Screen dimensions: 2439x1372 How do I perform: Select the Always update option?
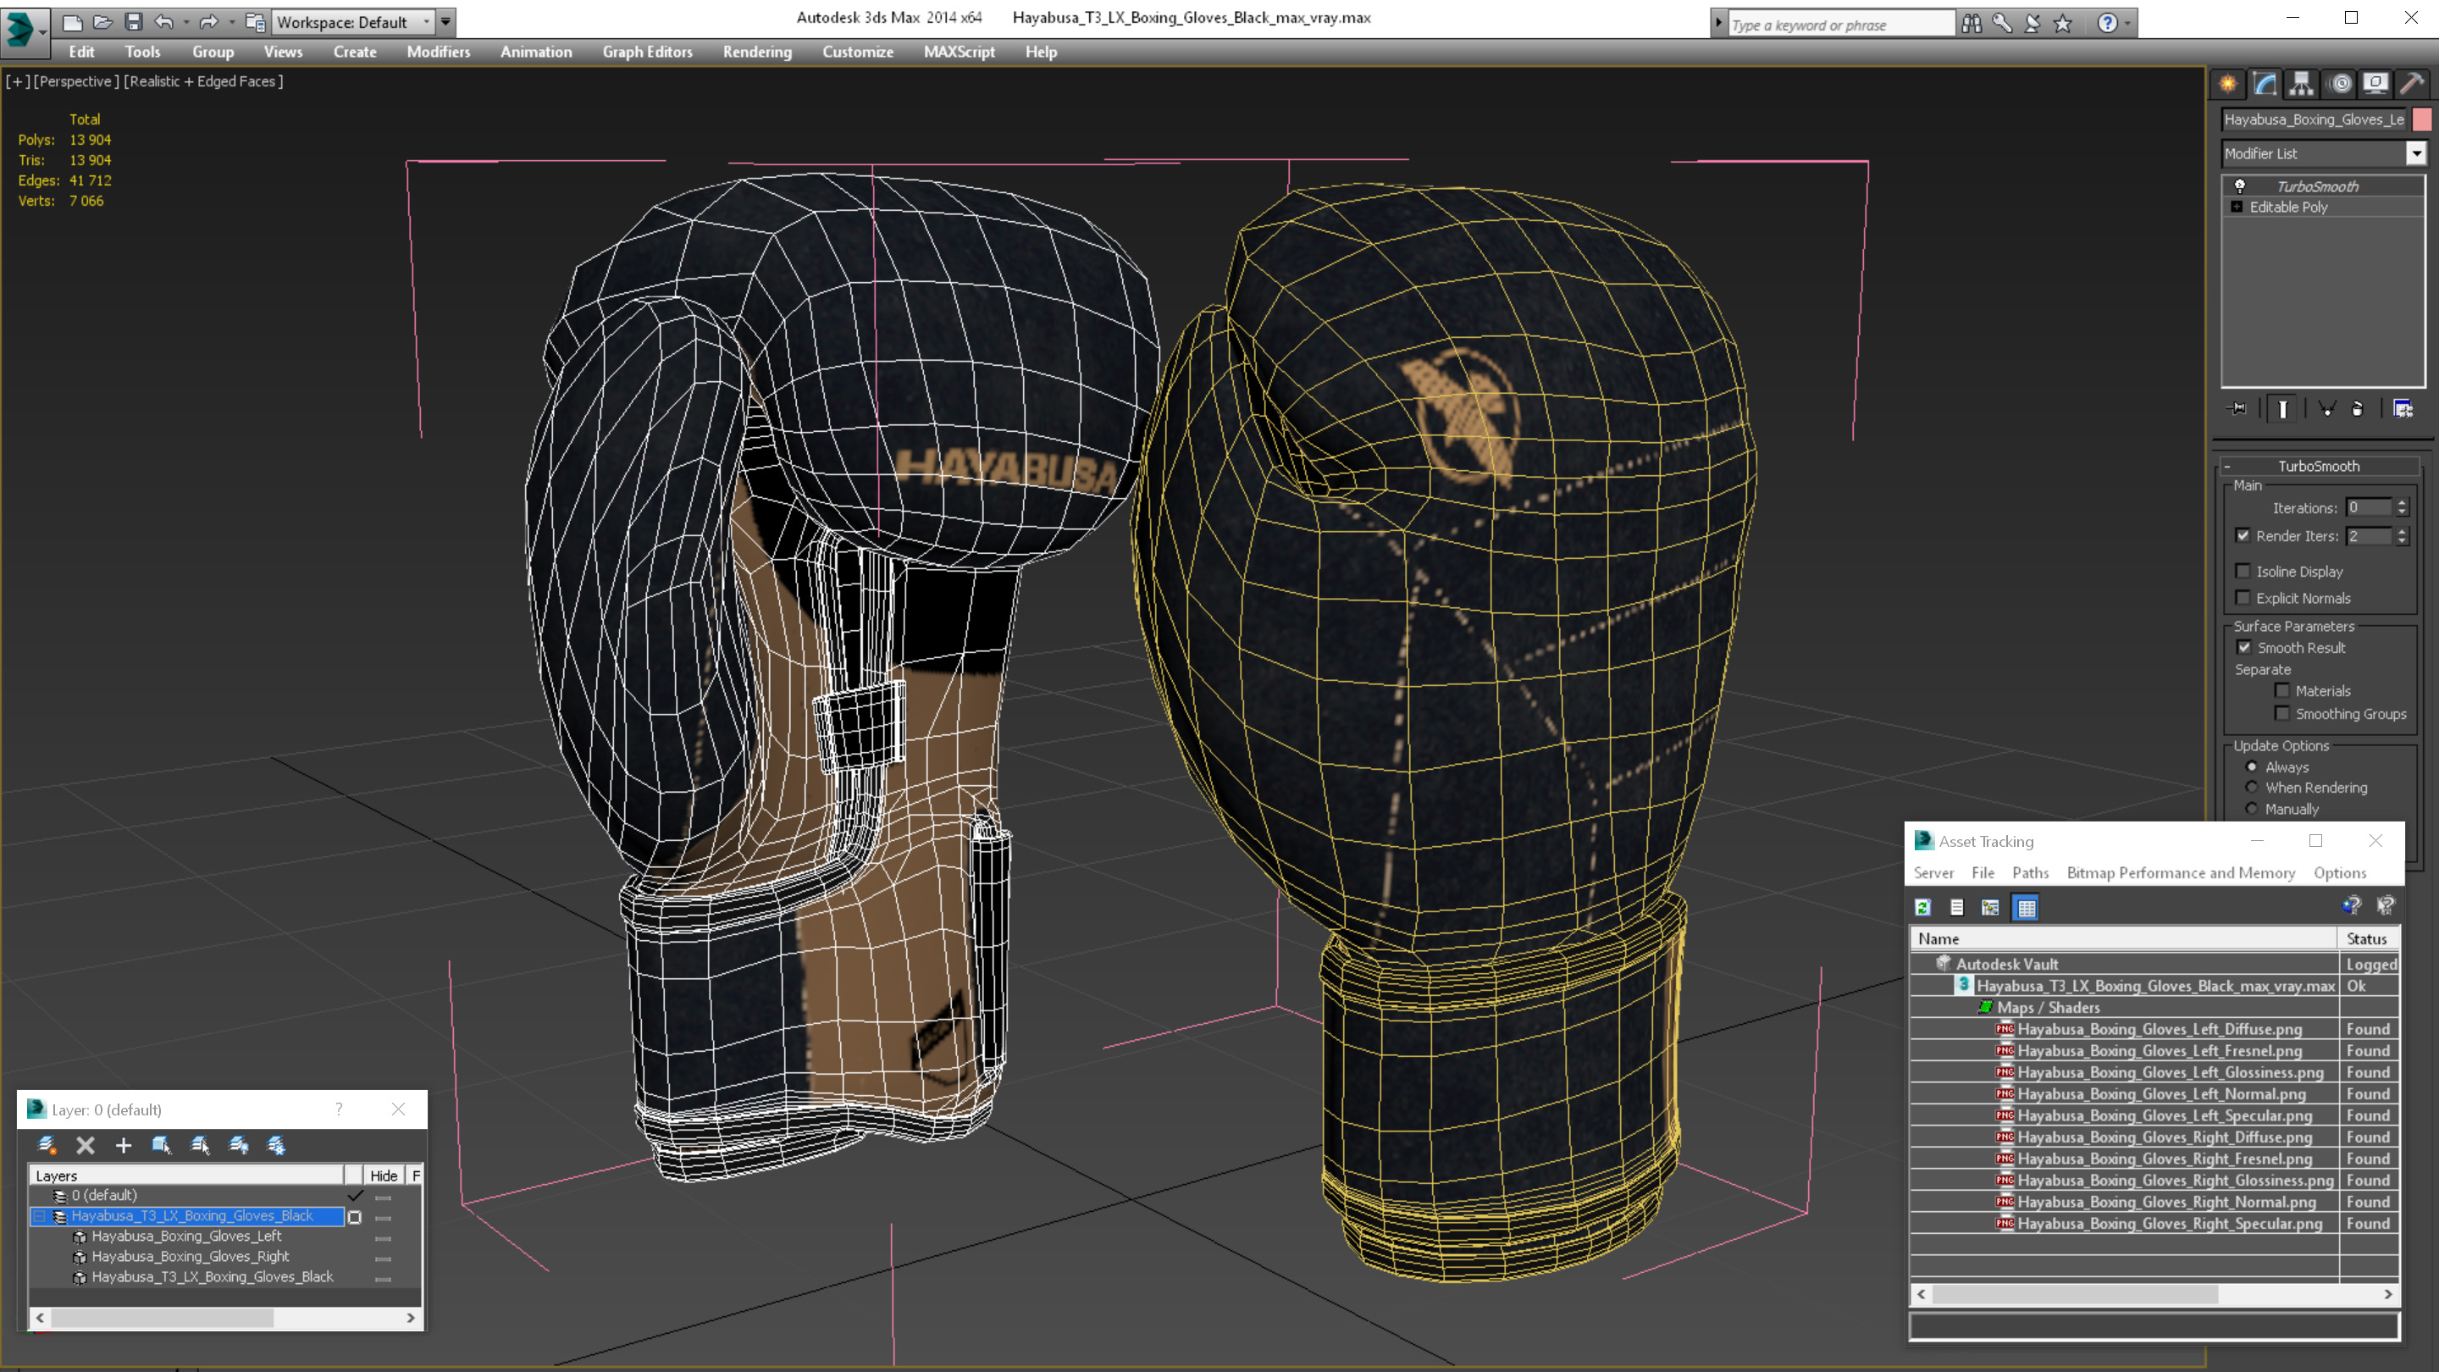click(2253, 767)
